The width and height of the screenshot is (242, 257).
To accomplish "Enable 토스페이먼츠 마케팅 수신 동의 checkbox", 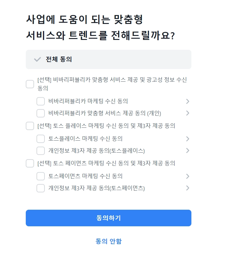I will (x=41, y=176).
